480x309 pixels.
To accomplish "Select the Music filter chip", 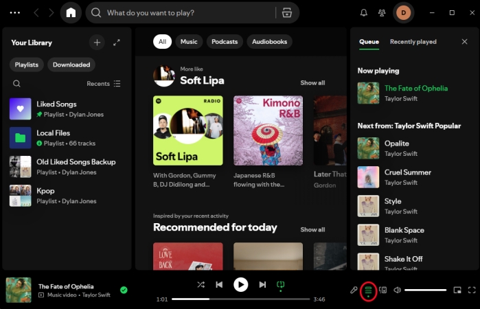I will coord(189,42).
